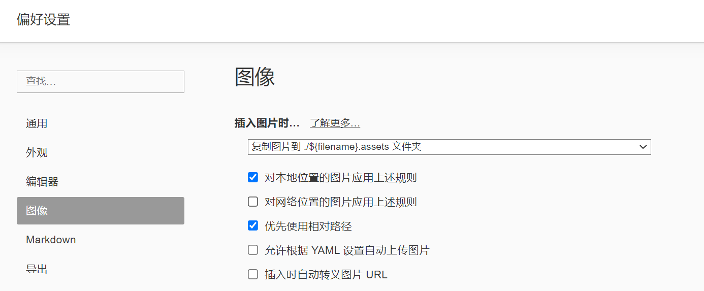Click the large 图像 page heading
704x291 pixels.
pos(254,77)
